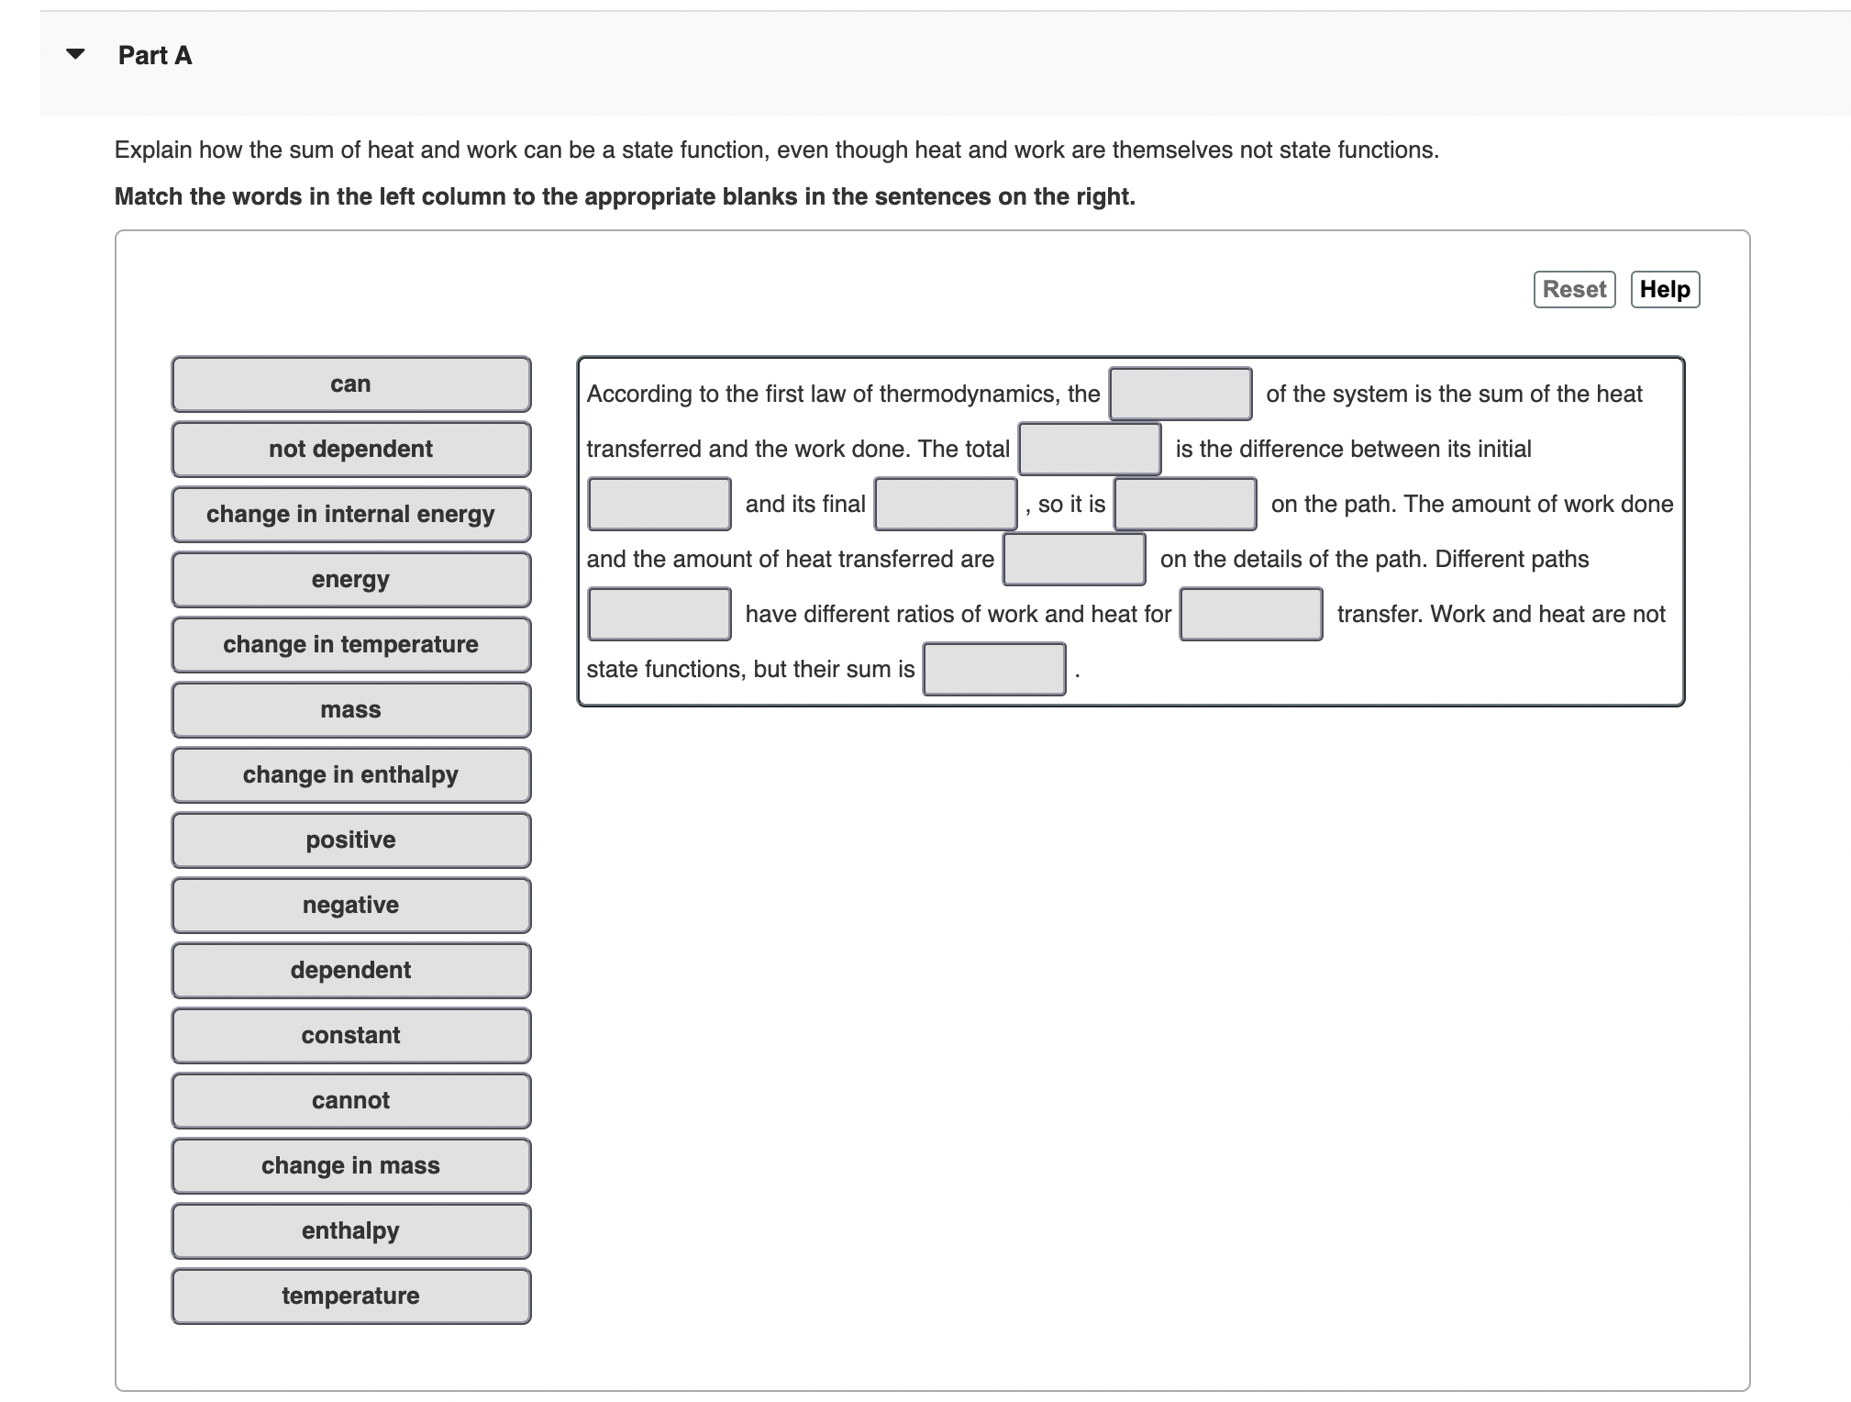Click the 'enthalpy' word tile

(x=350, y=1230)
